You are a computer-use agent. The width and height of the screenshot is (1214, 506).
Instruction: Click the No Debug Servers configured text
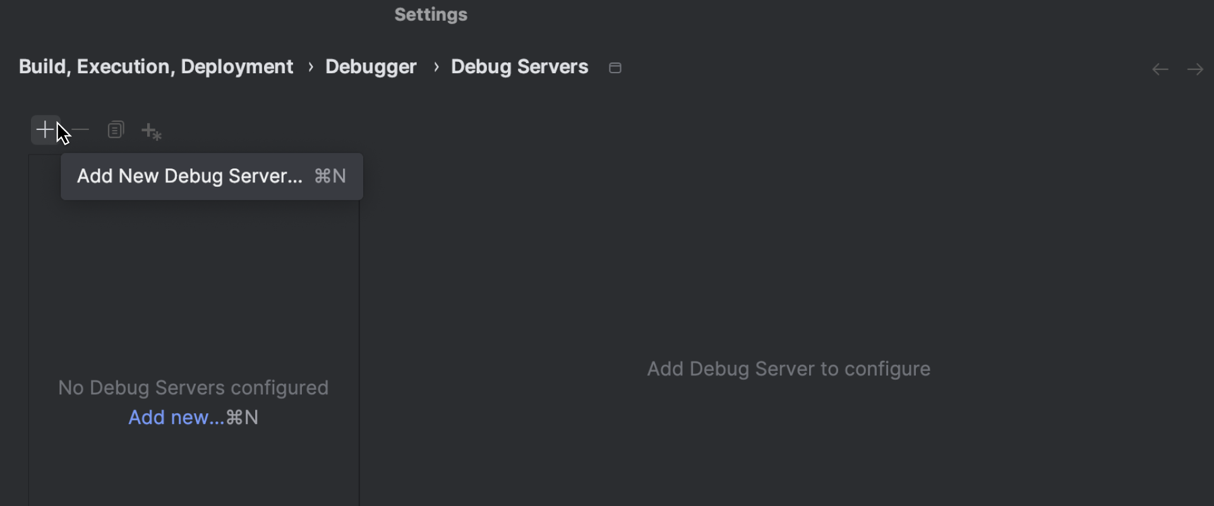193,387
